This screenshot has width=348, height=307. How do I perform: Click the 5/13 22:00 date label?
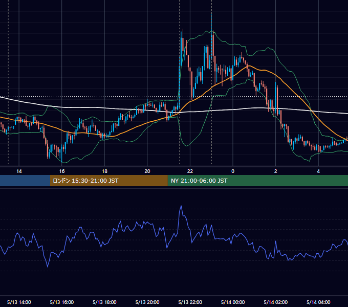click(190, 302)
